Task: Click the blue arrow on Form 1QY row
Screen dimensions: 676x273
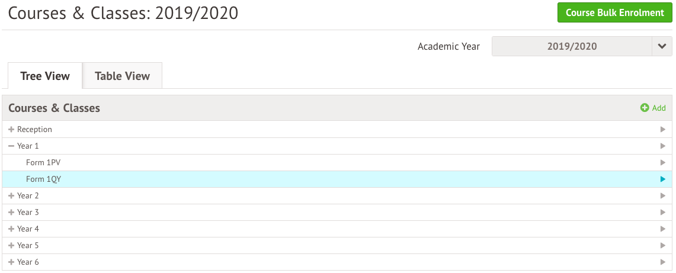Action: coord(663,179)
